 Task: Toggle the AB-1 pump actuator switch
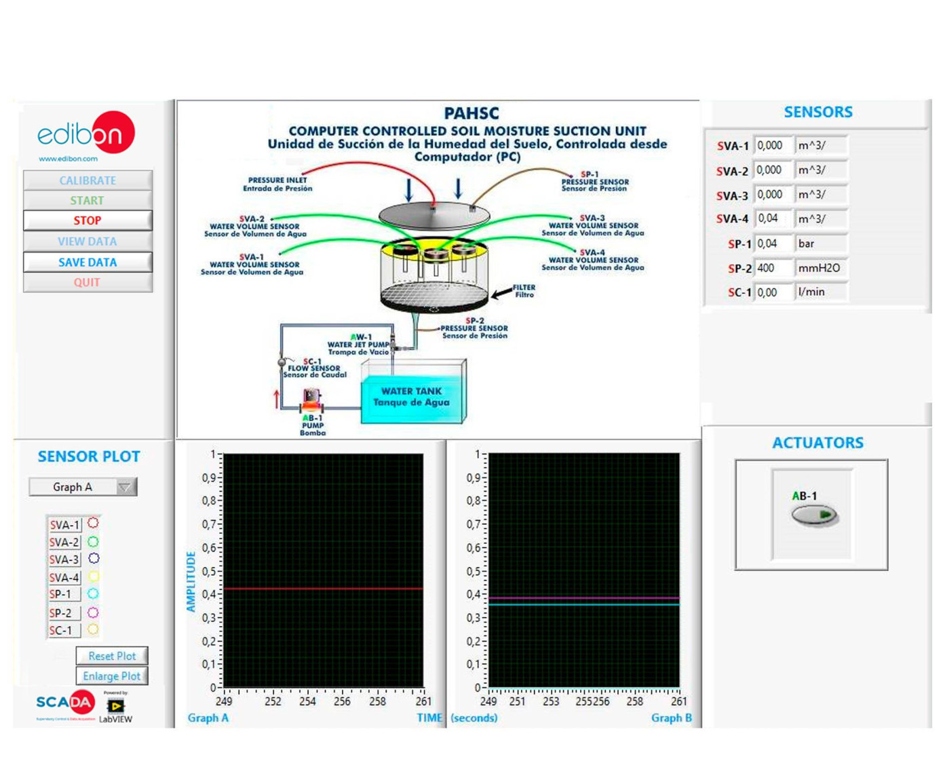(x=813, y=515)
